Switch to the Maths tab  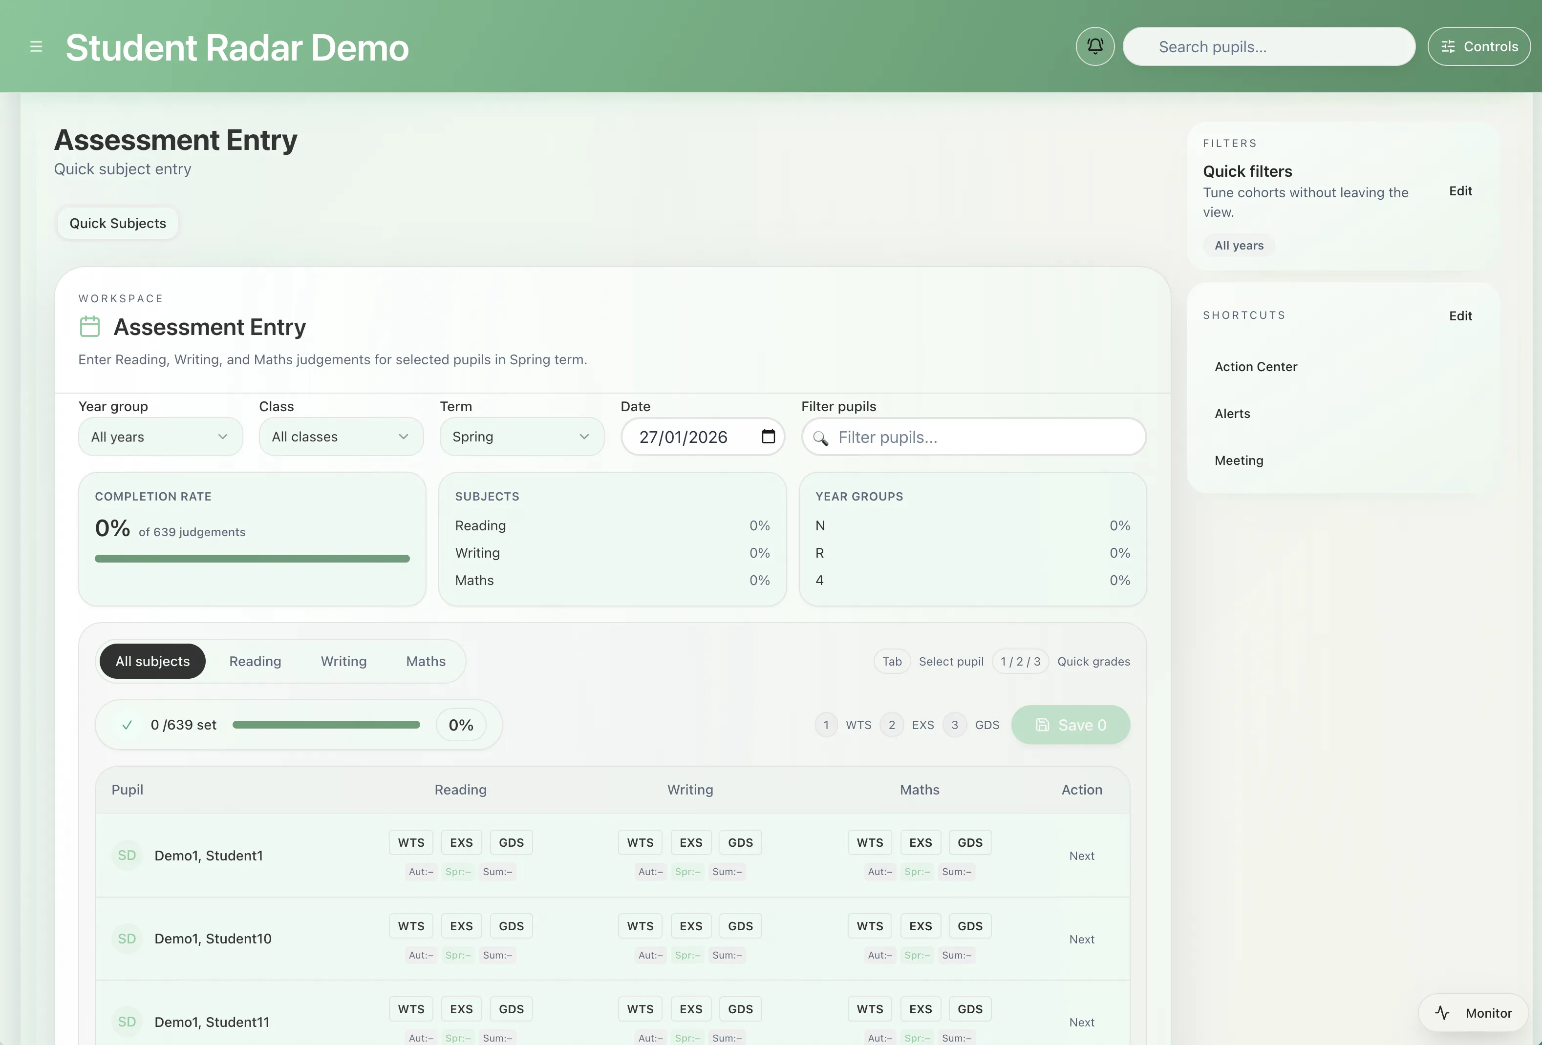tap(426, 661)
